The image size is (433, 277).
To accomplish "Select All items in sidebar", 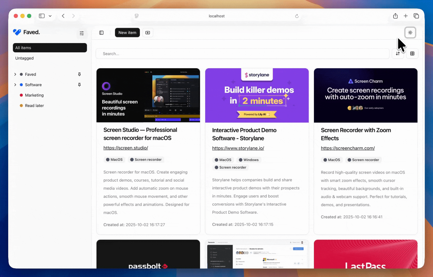I will [x=50, y=48].
